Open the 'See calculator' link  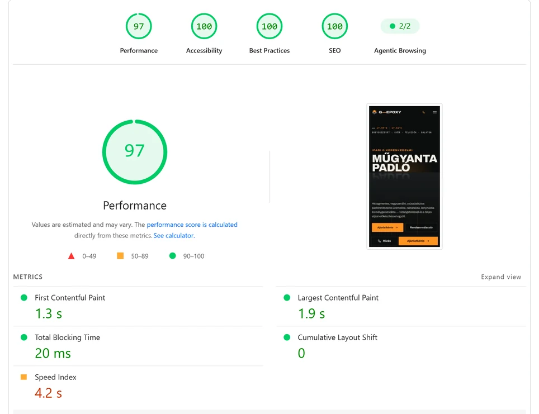click(173, 236)
